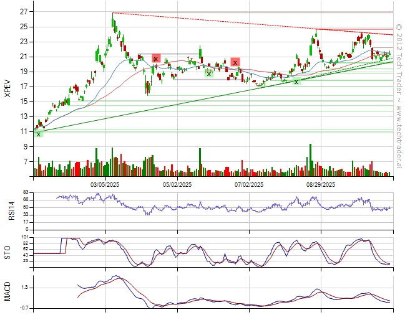Image resolution: width=410 pixels, height=320 pixels.
Task: Select the green X marker before 08/29/2025
Action: 296,82
